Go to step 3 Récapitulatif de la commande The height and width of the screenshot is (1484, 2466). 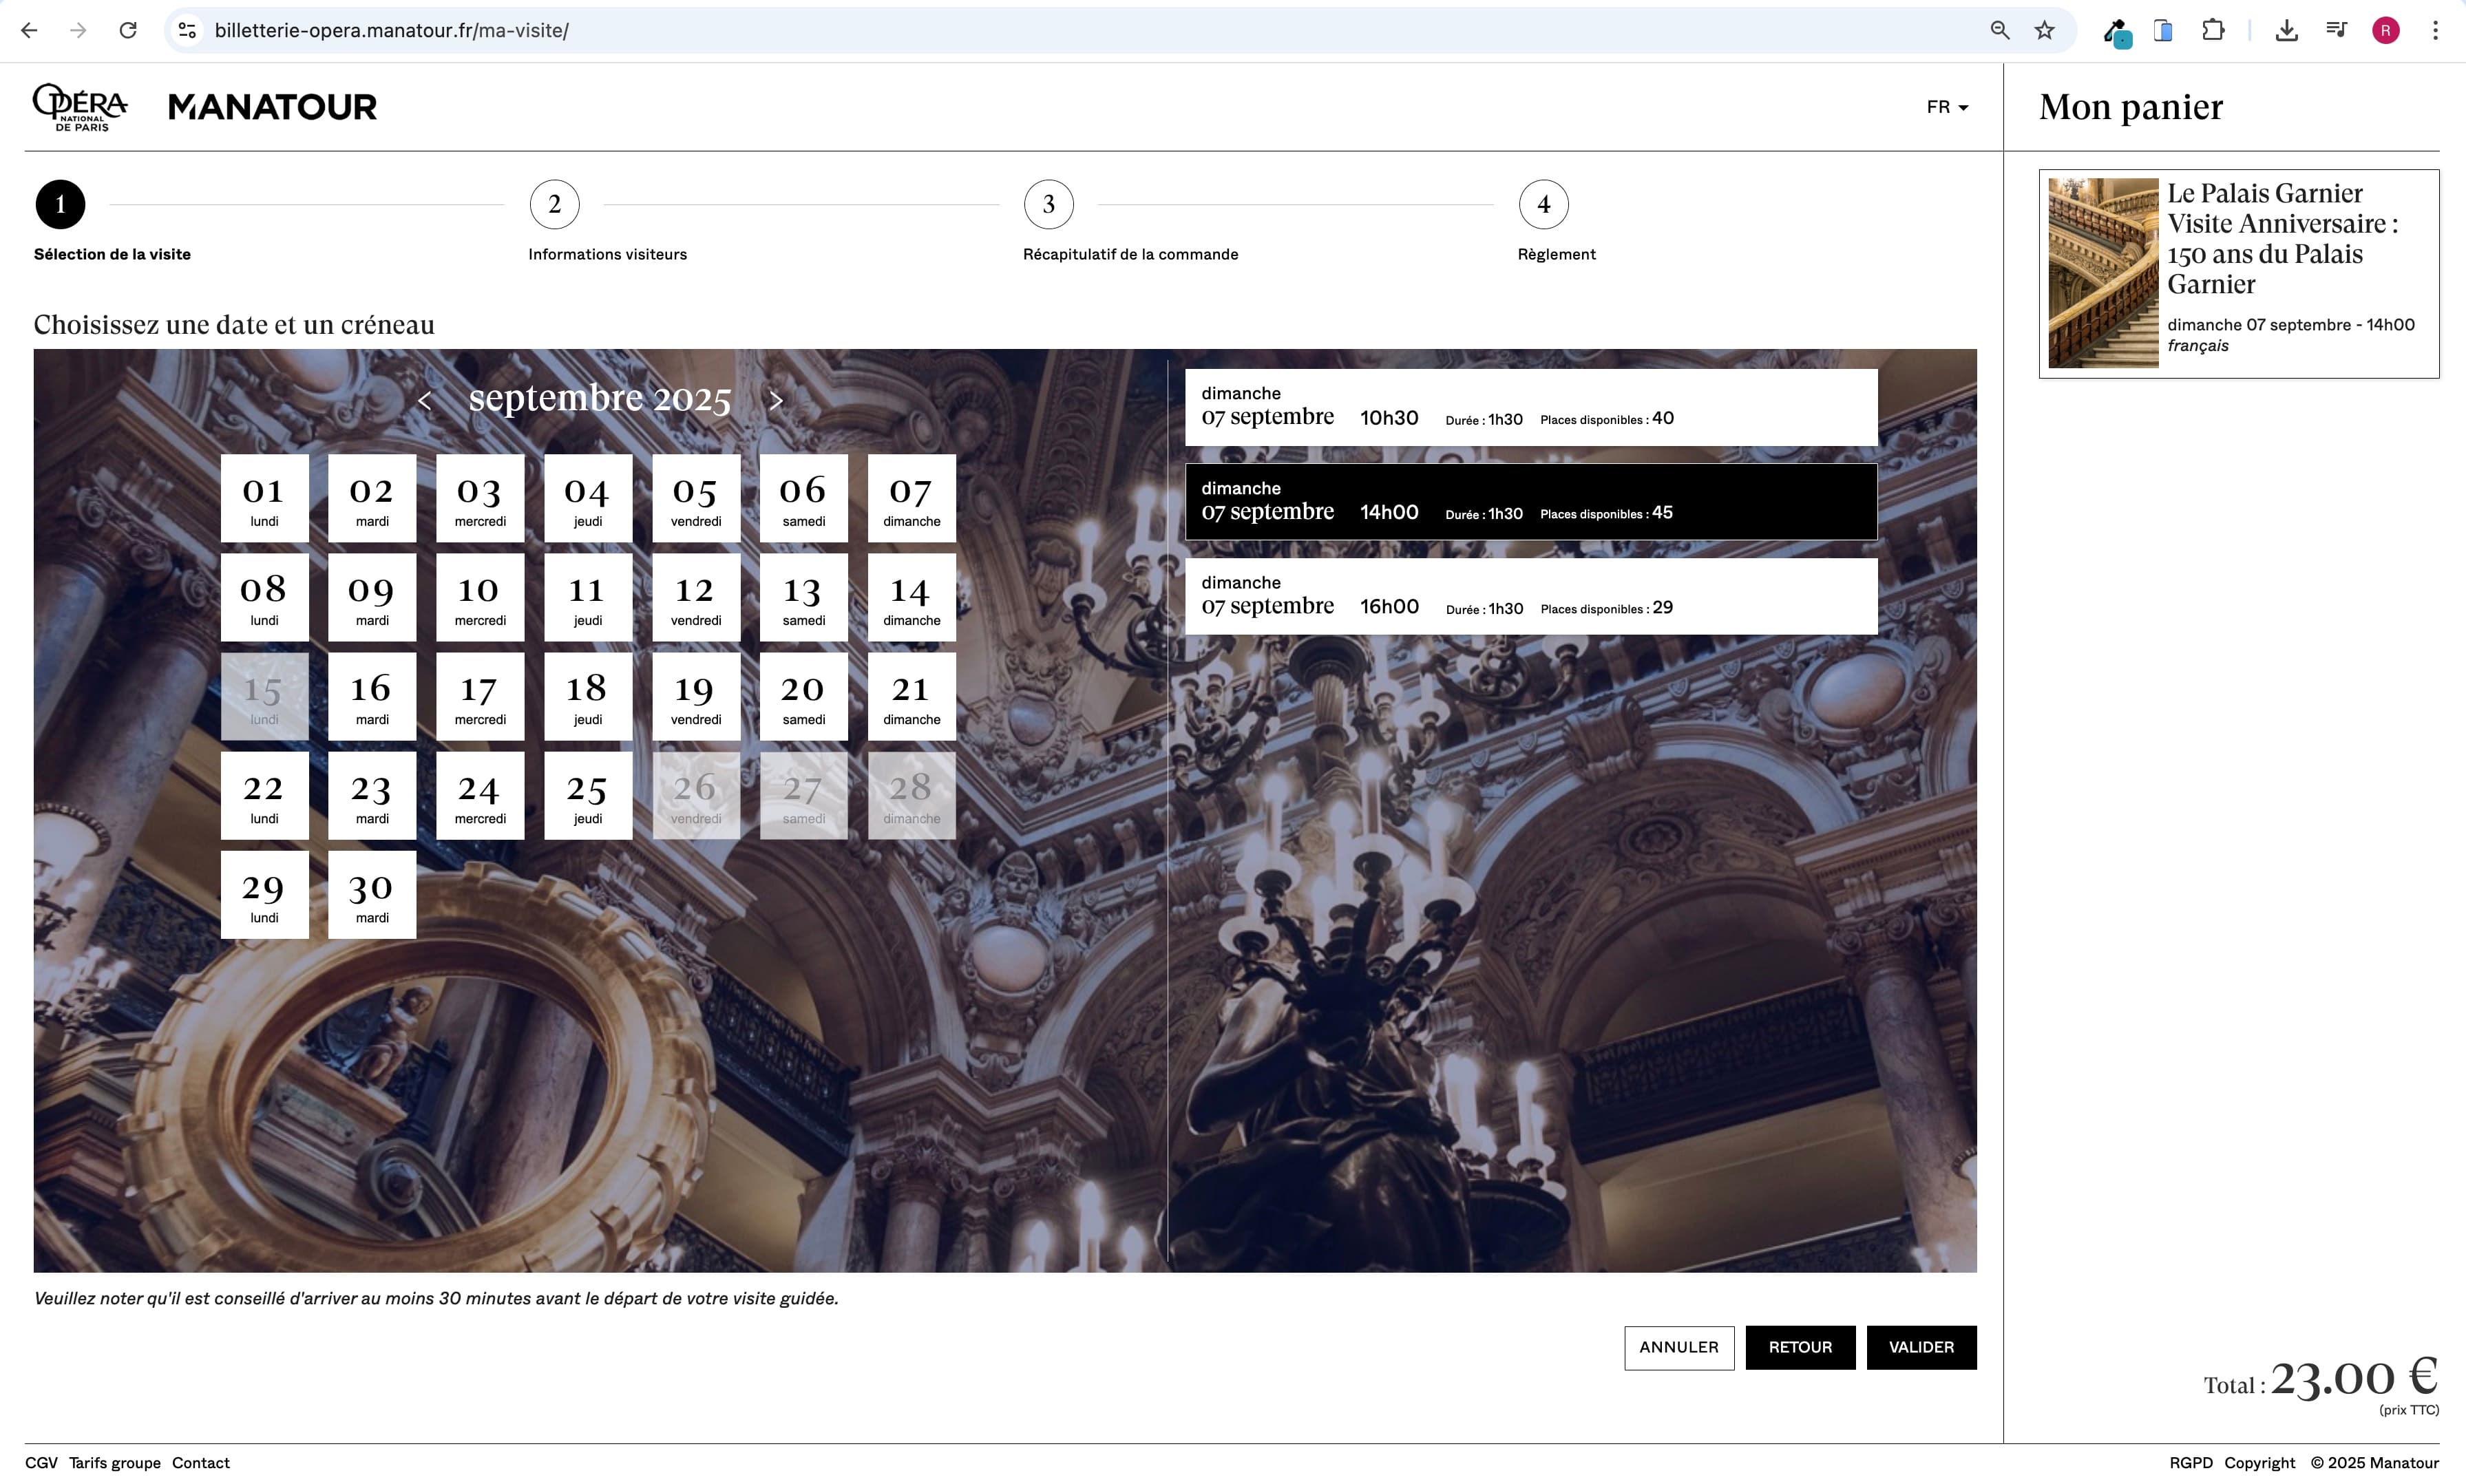[x=1048, y=204]
